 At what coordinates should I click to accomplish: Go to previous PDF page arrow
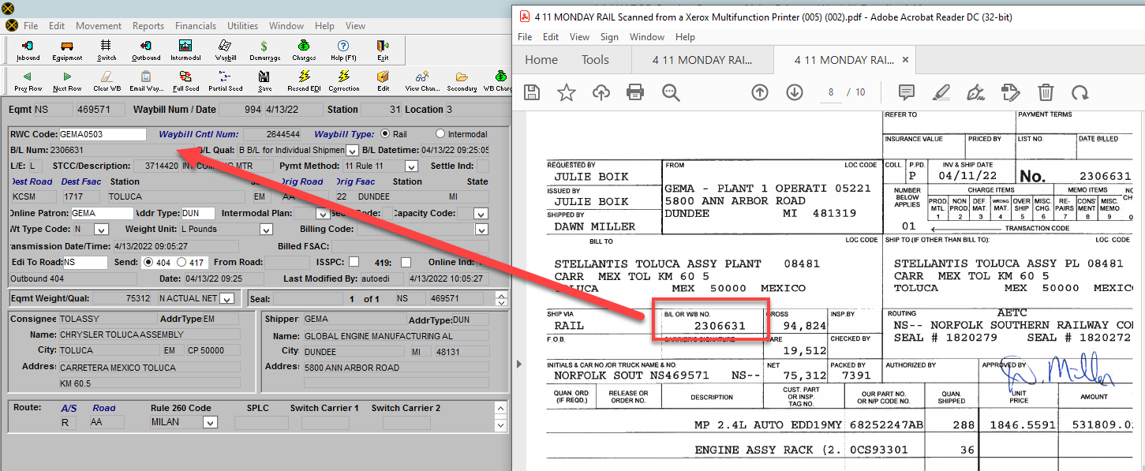[x=760, y=93]
